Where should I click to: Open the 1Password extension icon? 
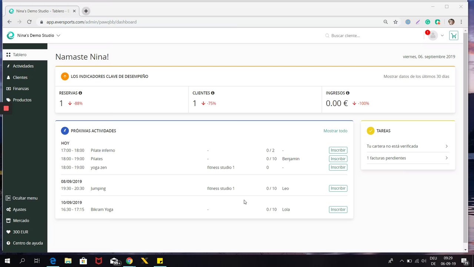click(408, 22)
